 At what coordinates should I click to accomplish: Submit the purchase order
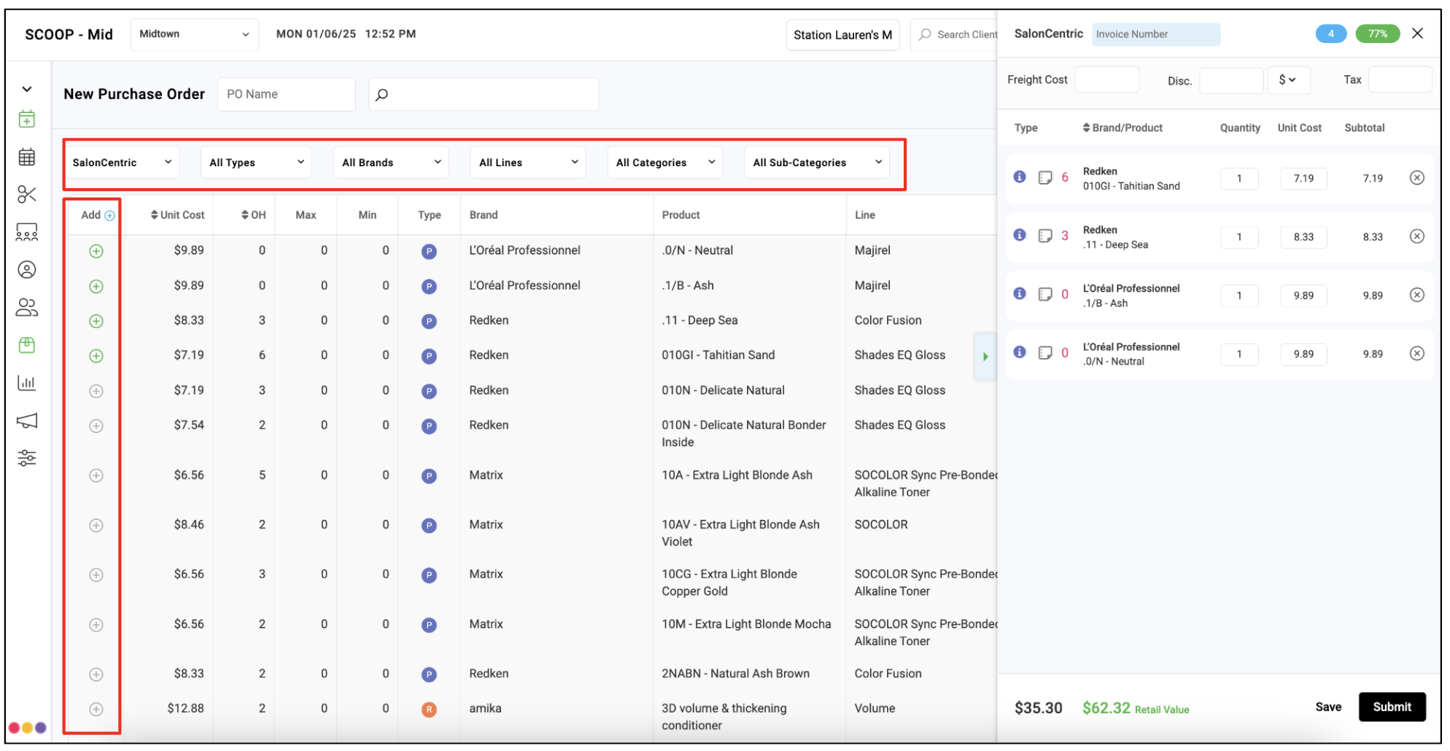click(1393, 708)
